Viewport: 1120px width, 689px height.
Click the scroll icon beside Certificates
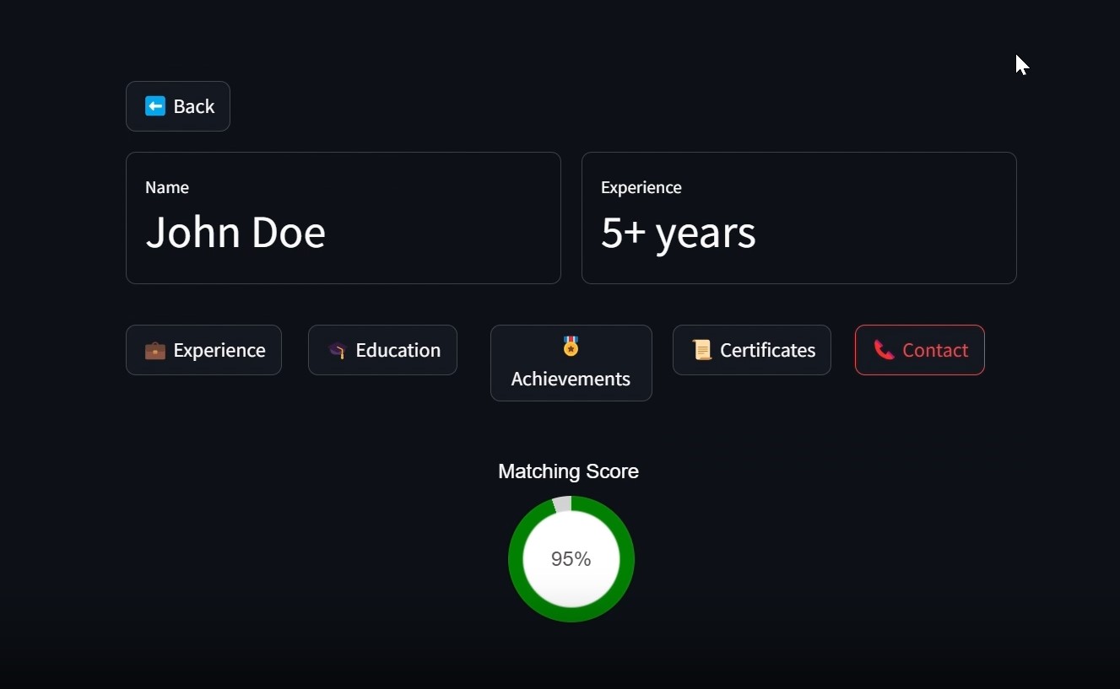[x=702, y=350]
